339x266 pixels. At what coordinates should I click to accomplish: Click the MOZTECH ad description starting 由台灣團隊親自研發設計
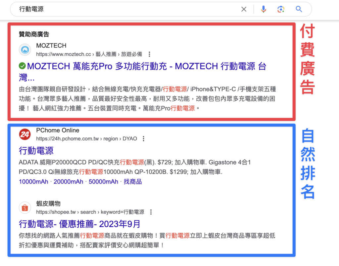click(147, 98)
